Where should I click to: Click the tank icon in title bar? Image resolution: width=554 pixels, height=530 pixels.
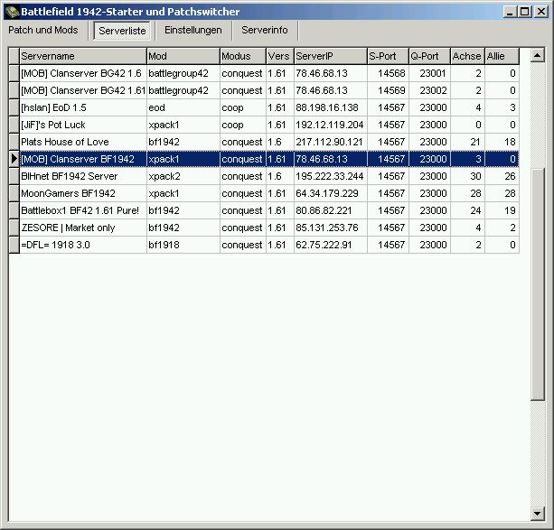tap(12, 12)
